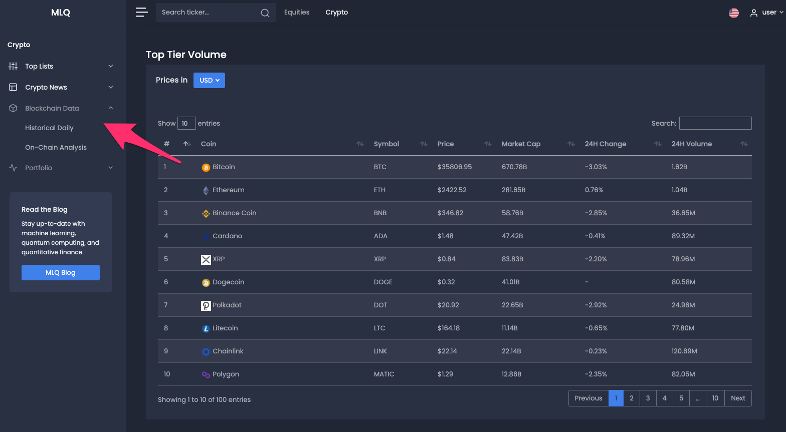Go to page 10
Image resolution: width=786 pixels, height=432 pixels.
click(x=715, y=398)
